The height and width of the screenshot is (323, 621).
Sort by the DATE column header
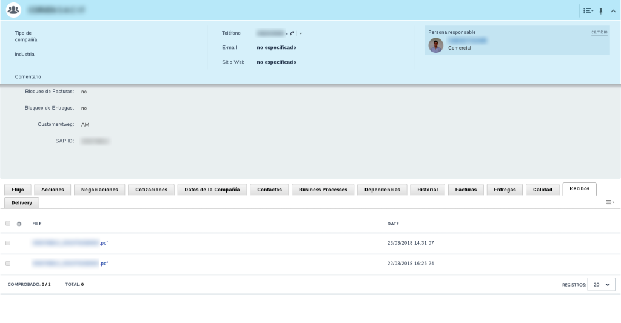point(393,224)
